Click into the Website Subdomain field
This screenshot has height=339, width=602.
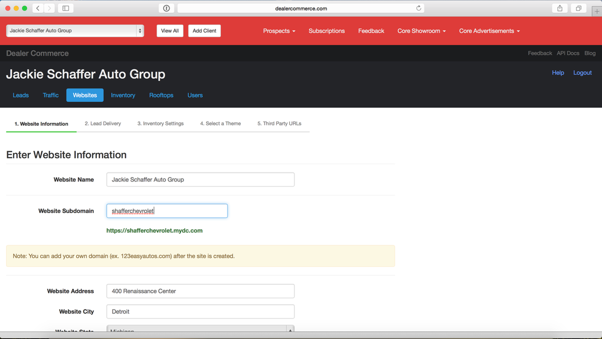pyautogui.click(x=167, y=211)
